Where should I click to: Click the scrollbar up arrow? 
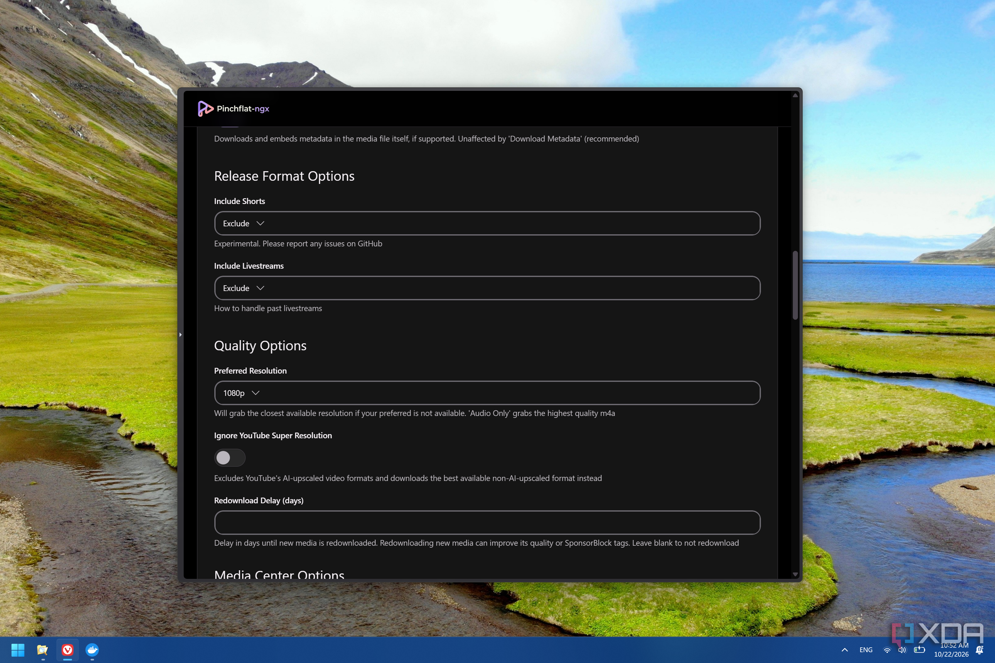click(x=795, y=96)
